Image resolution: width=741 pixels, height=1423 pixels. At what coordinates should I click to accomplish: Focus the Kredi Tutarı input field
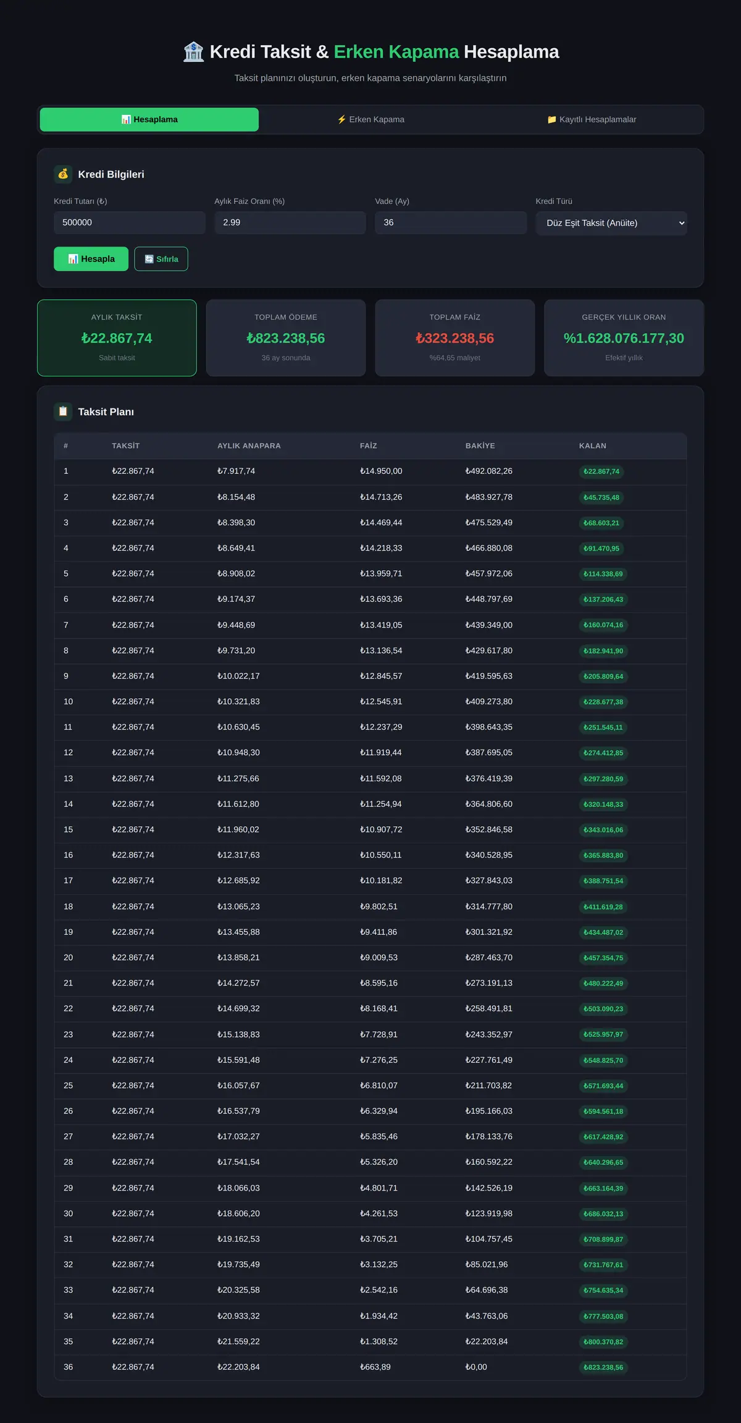point(130,222)
